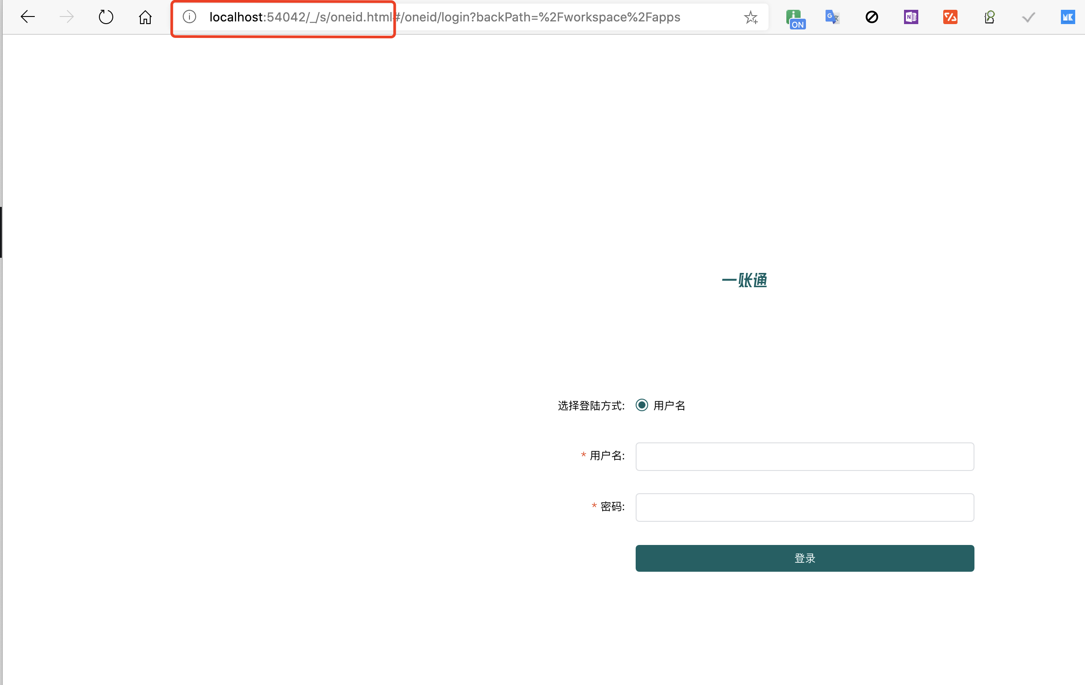Go to the browser home page
The height and width of the screenshot is (685, 1085).
click(145, 17)
